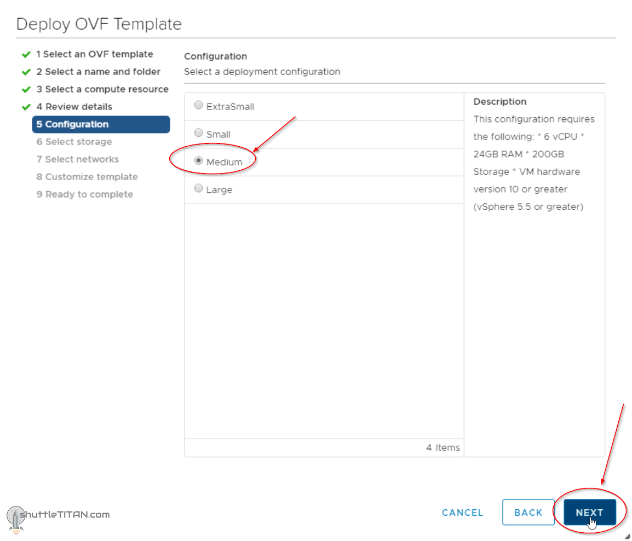Cancel the OVF deployment wizard
This screenshot has width=632, height=541.
462,513
